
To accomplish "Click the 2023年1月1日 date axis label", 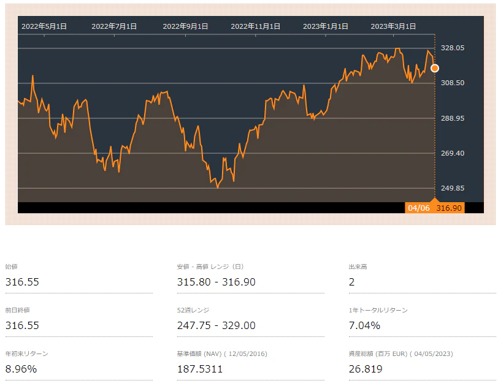I will point(326,26).
